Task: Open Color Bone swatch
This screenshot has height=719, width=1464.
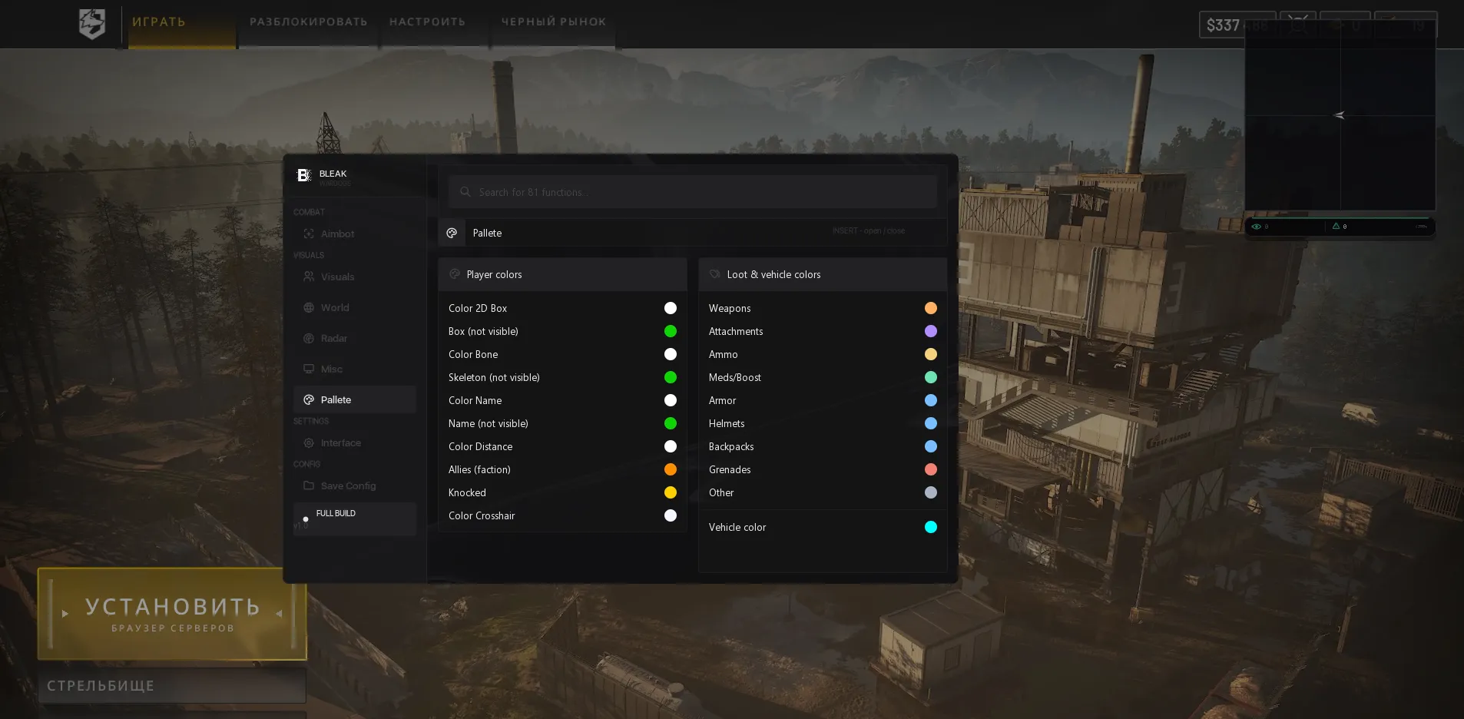Action: coord(671,354)
